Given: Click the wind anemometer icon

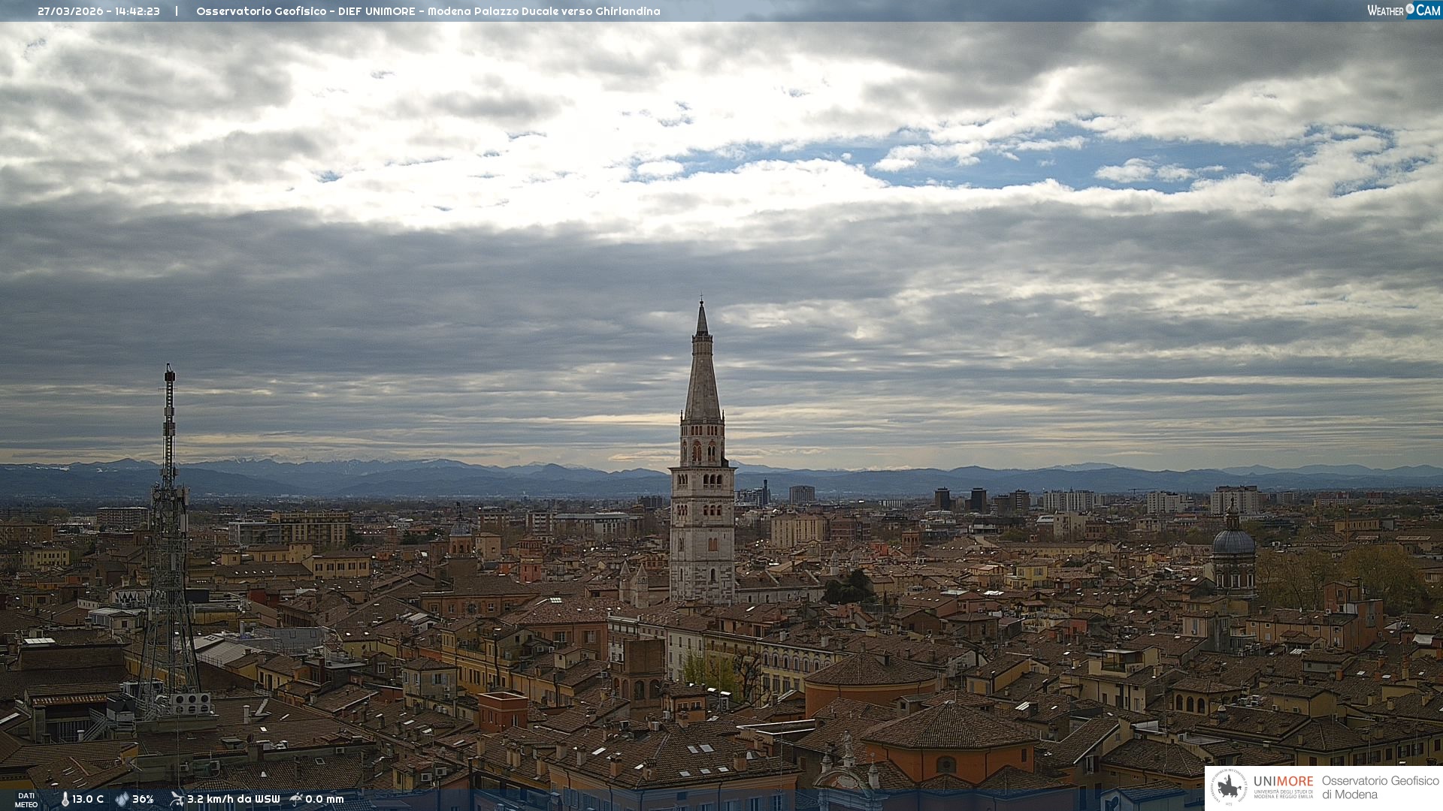Looking at the screenshot, I should (177, 799).
